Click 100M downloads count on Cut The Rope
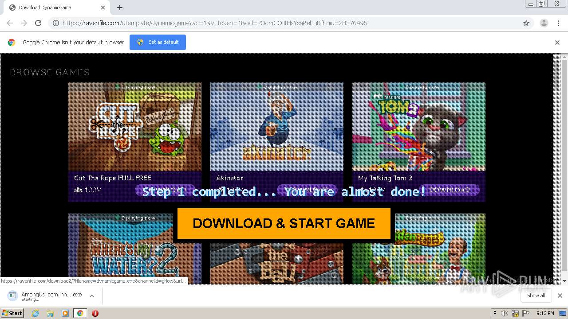Screen dimensions: 568x319 pyautogui.click(x=93, y=190)
